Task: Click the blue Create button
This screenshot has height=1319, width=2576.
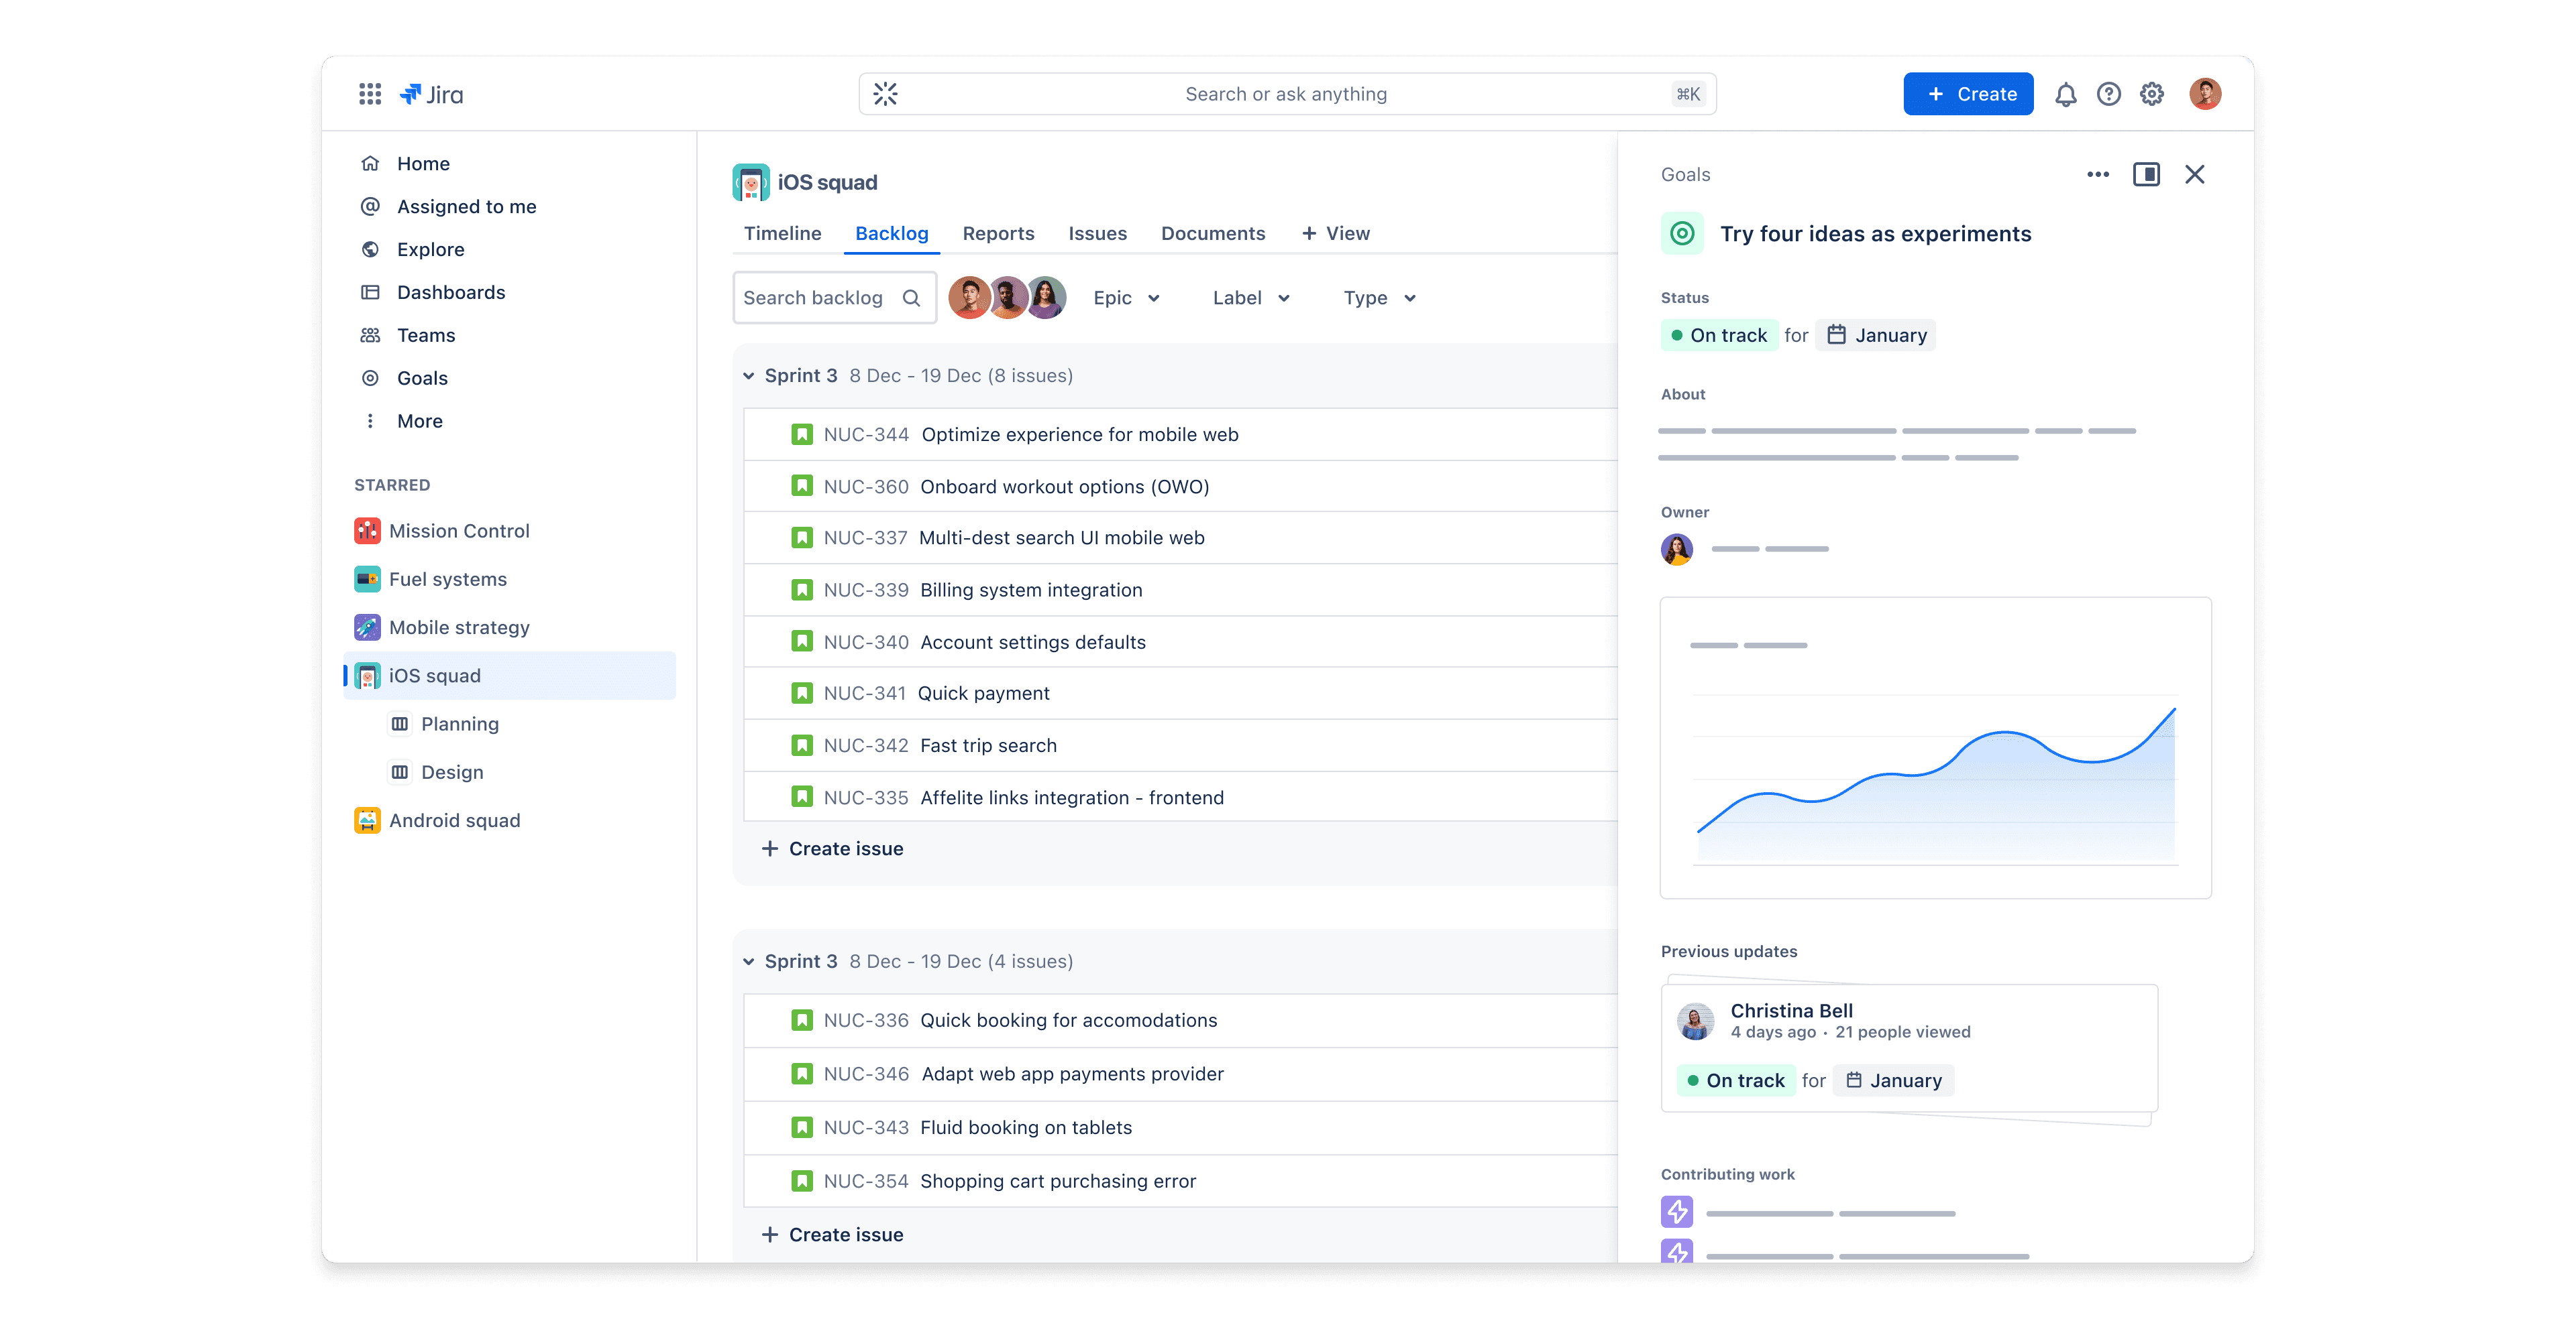Action: (x=1968, y=94)
